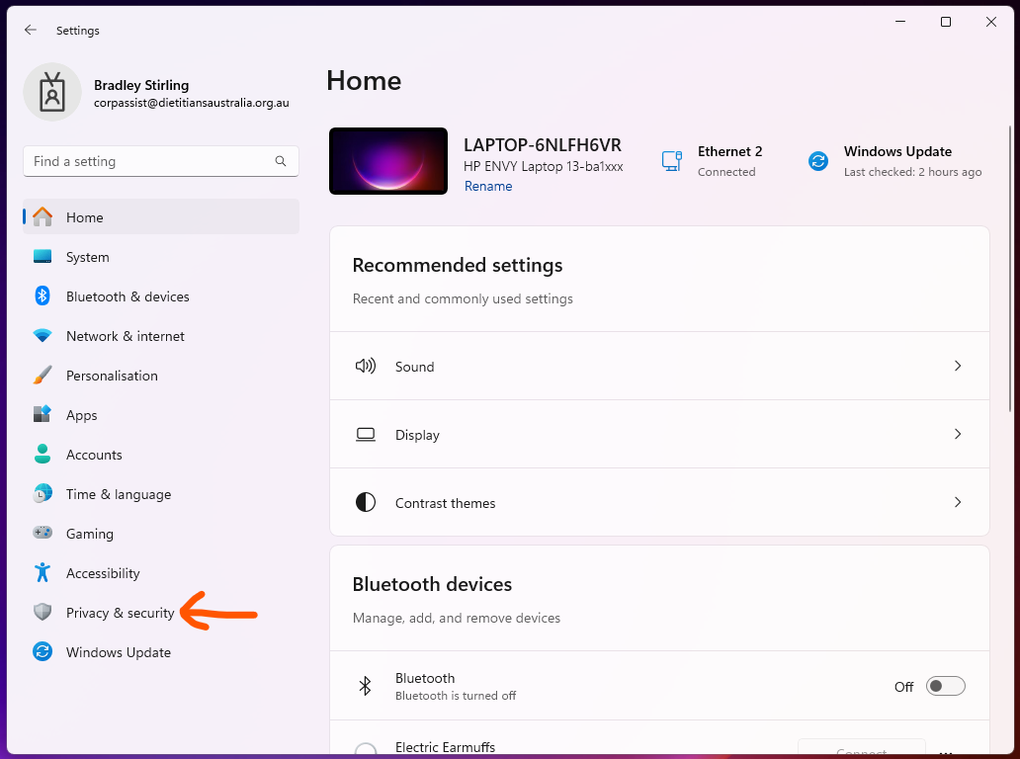Viewport: 1020px width, 759px height.
Task: Click the Find a setting search box
Action: click(148, 161)
